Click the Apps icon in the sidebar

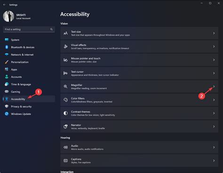[7, 69]
